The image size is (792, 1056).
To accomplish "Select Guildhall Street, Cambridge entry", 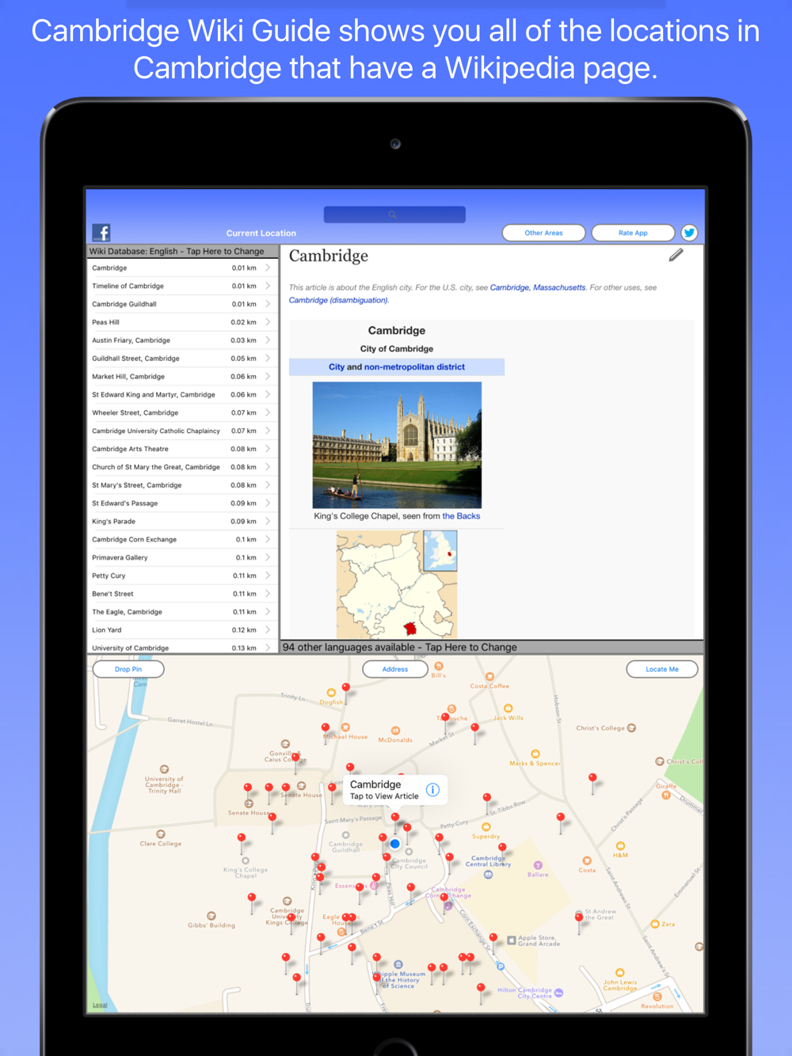I will click(181, 359).
